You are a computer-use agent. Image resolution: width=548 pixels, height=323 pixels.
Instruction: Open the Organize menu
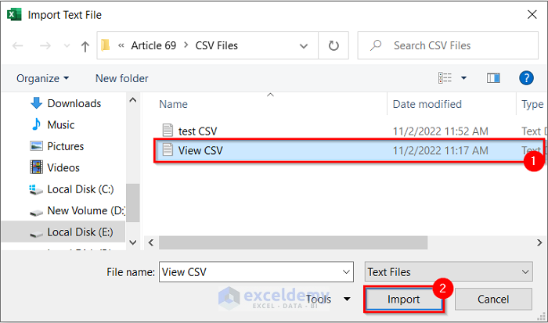pos(43,78)
